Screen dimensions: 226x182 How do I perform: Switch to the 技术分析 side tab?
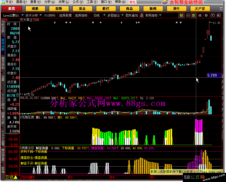tap(3, 45)
